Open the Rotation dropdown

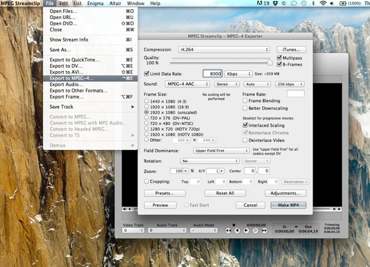pyautogui.click(x=210, y=161)
